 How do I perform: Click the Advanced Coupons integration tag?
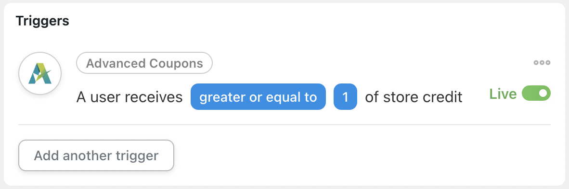tap(144, 63)
